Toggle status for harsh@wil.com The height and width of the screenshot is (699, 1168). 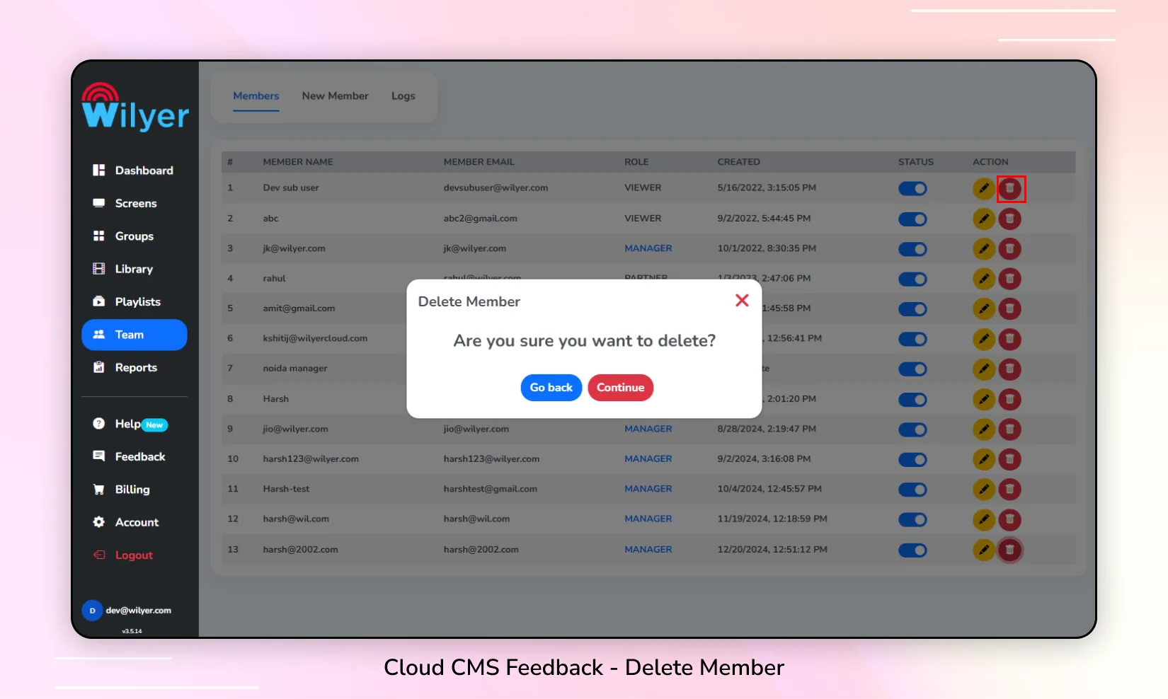pos(912,520)
